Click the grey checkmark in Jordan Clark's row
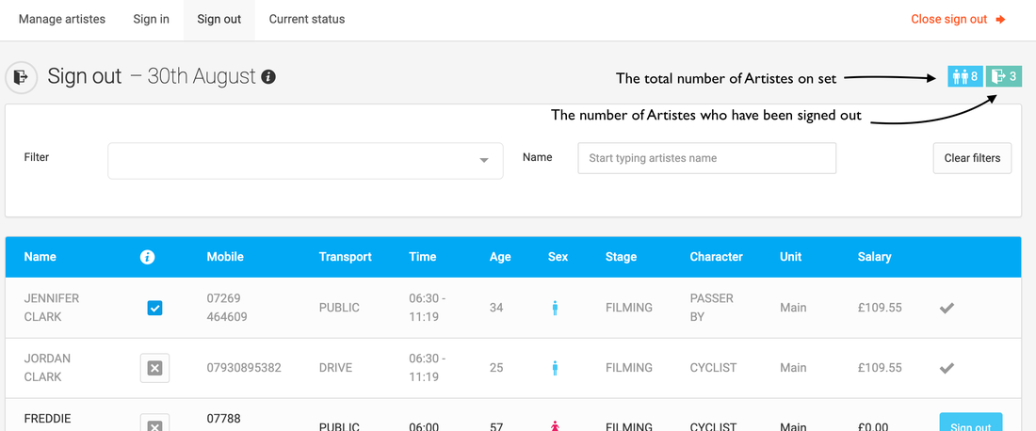Screen dimensions: 1036x431 click(x=947, y=368)
